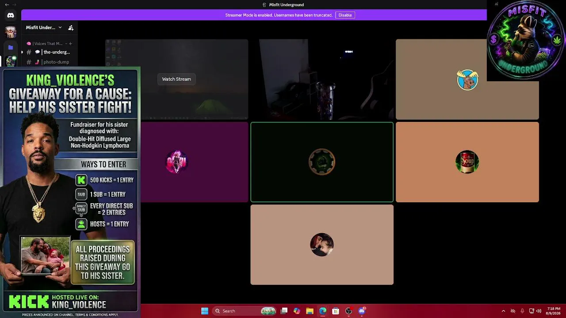This screenshot has width=566, height=318.
Task: Switch to OBS Studio on the taskbar
Action: click(348, 311)
